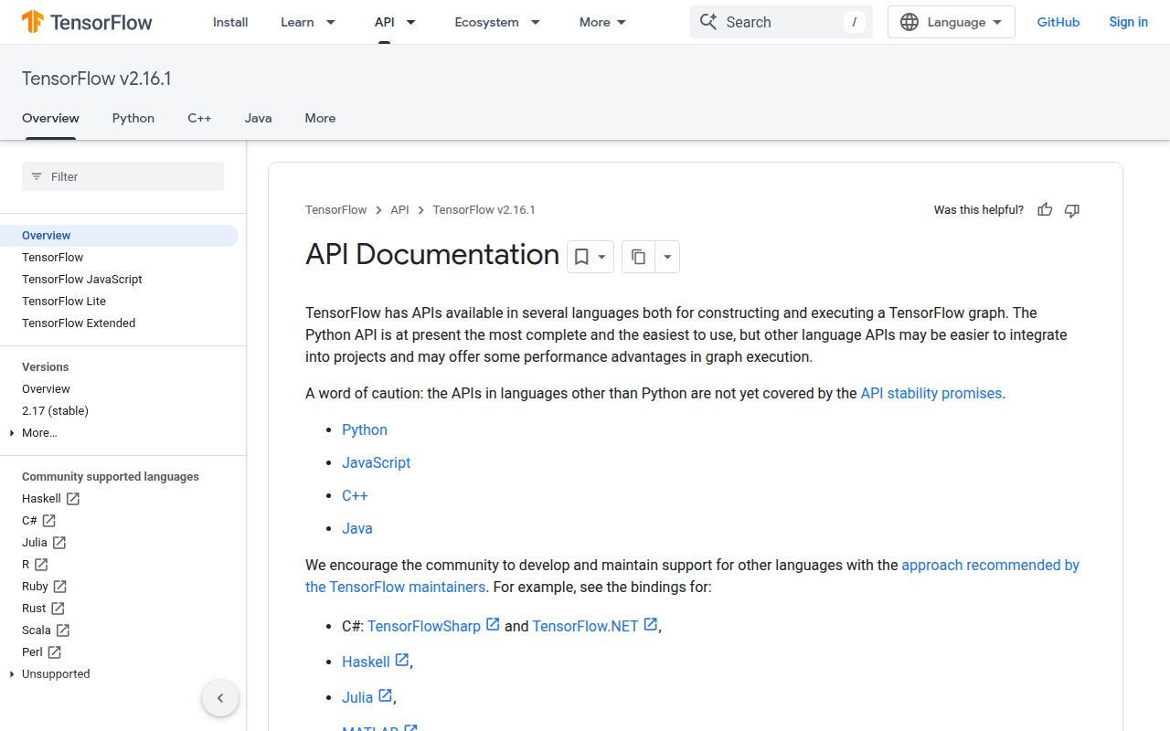Click external link icon after Julia in article
The height and width of the screenshot is (731, 1170).
pos(386,695)
